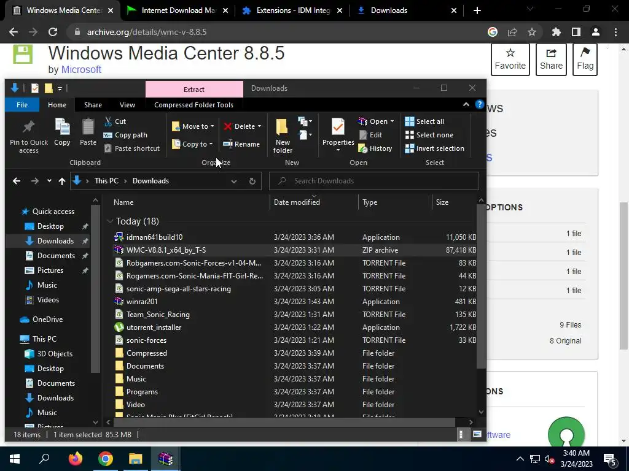
Task: Open Firefox from taskbar
Action: tap(75, 459)
